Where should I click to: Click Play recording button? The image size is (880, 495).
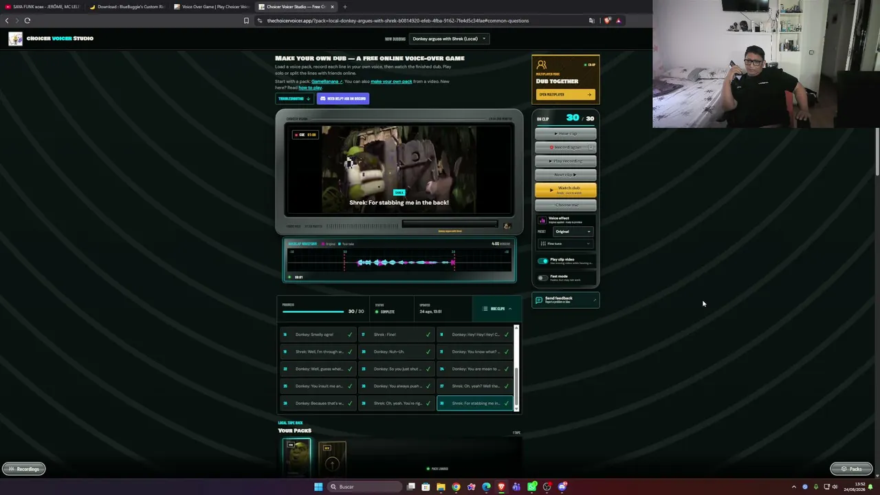[x=566, y=161]
